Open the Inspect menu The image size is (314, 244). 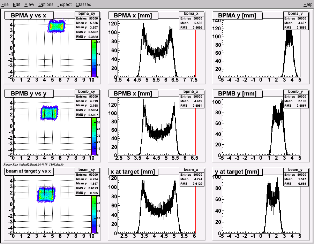tap(64, 5)
